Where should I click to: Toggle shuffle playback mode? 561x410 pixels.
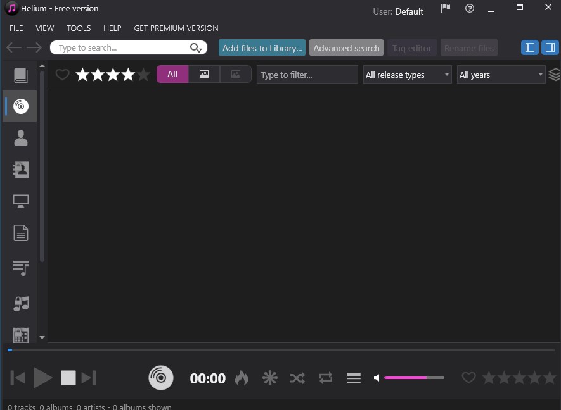click(x=298, y=378)
